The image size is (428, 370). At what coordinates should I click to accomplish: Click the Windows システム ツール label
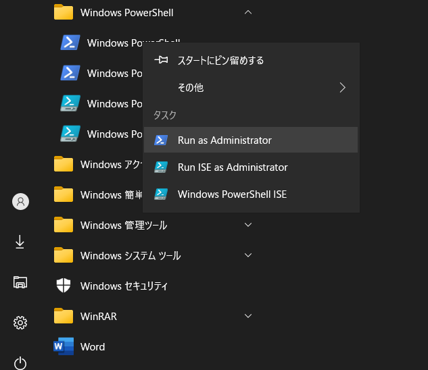click(x=130, y=256)
